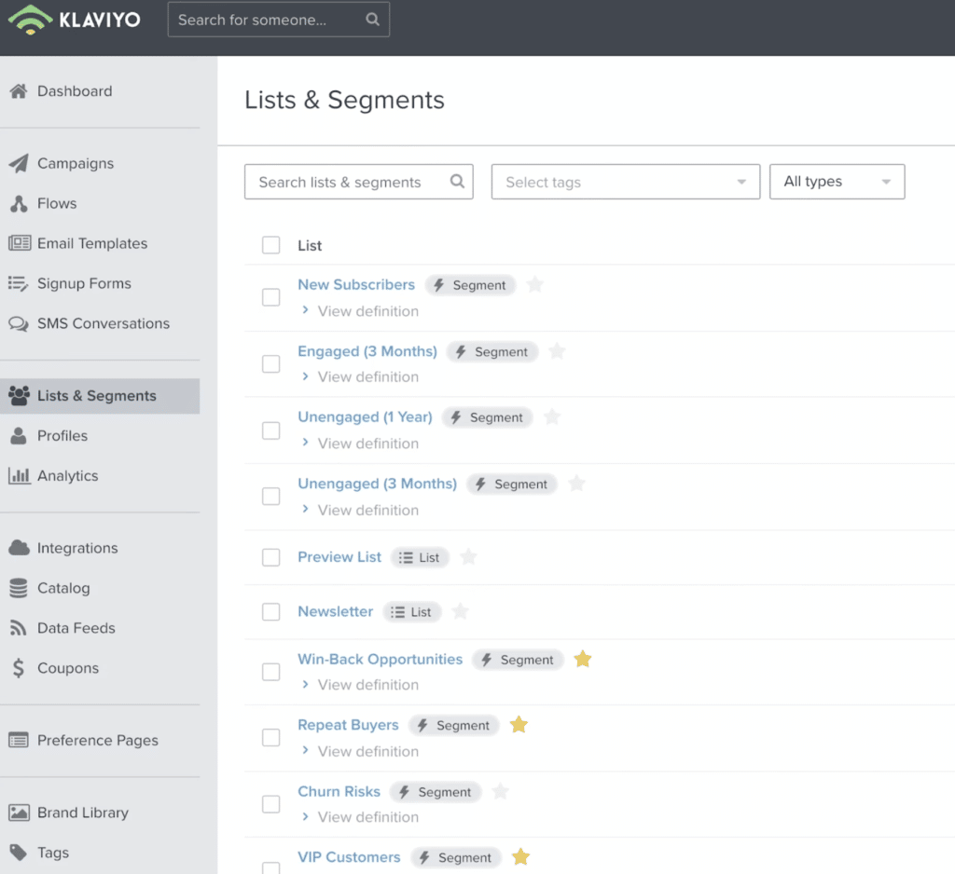Unstar the Win-Back Opportunities segment

pos(583,660)
